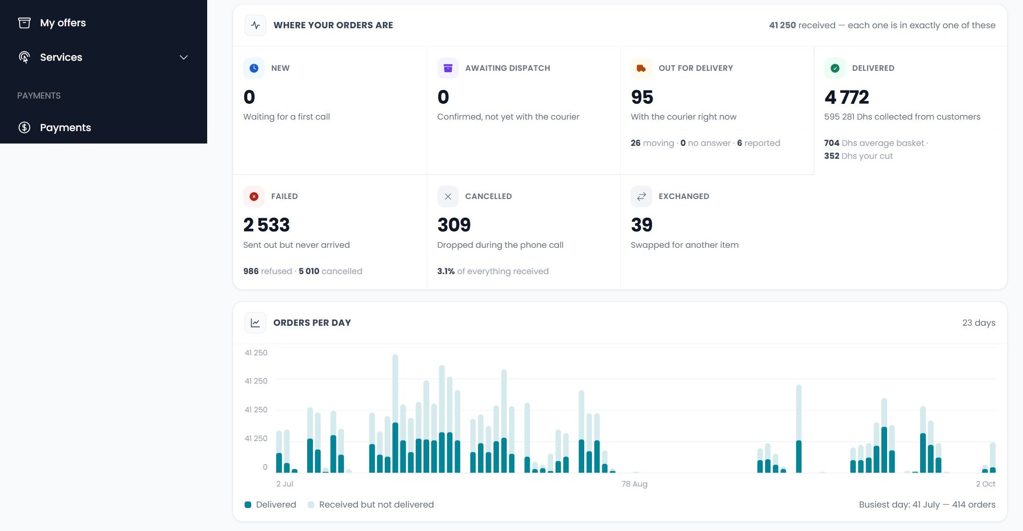The height and width of the screenshot is (531, 1023).
Task: Click the '23 days' chart range label
Action: [x=979, y=323]
